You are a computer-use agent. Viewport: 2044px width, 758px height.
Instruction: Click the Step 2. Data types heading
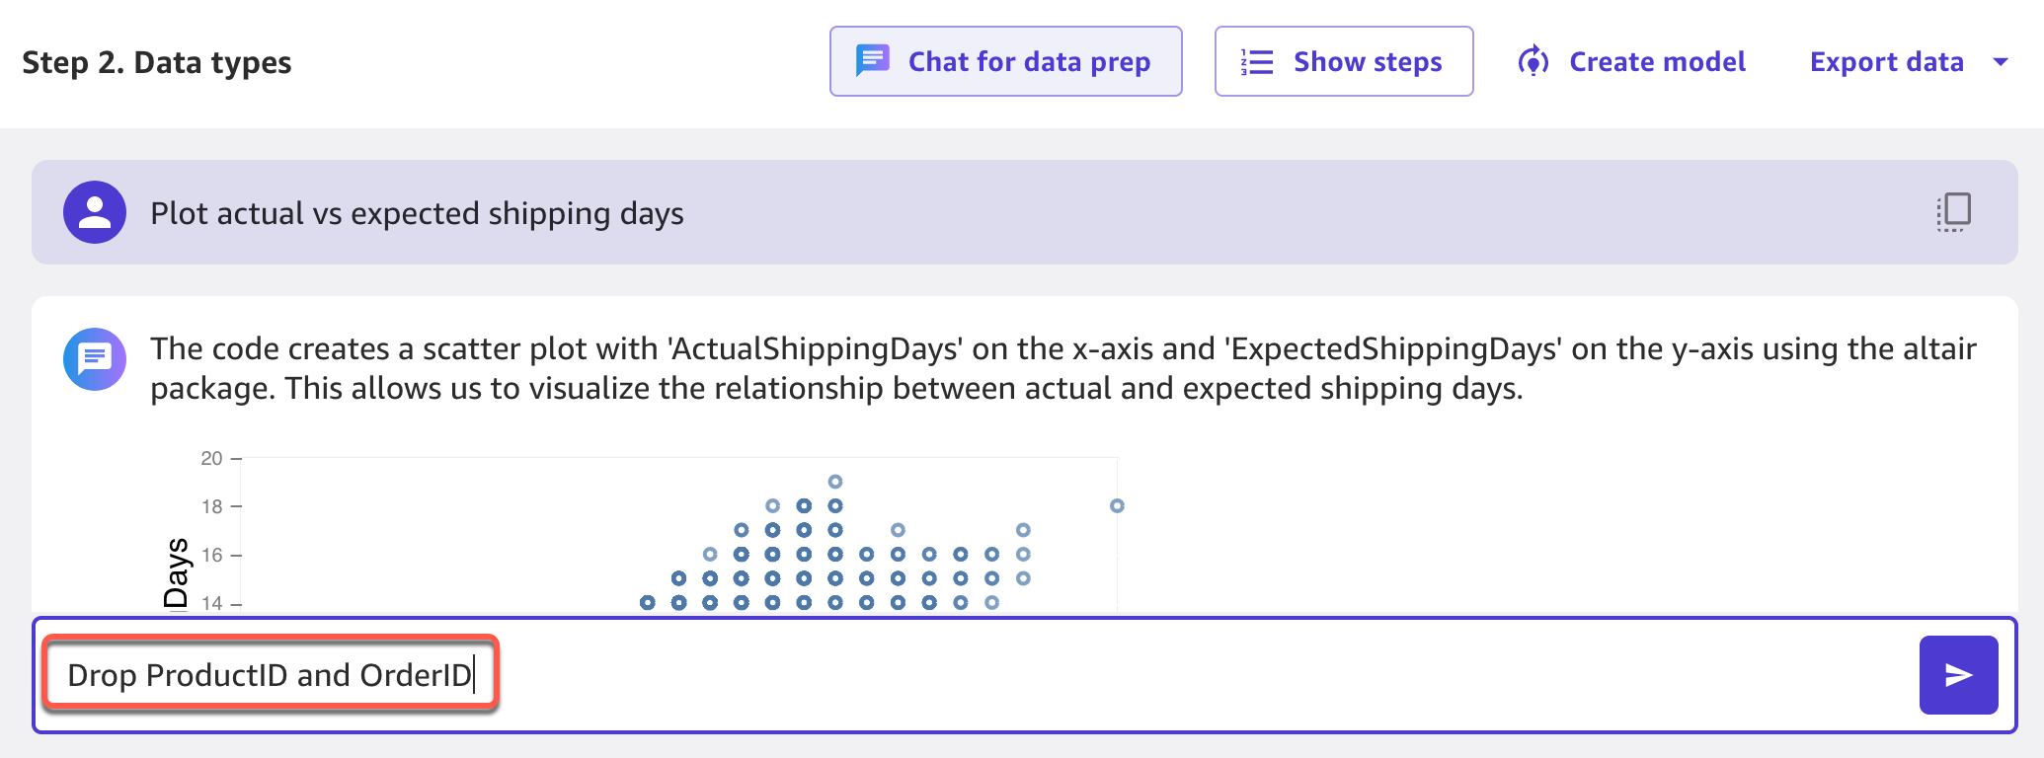(x=157, y=62)
